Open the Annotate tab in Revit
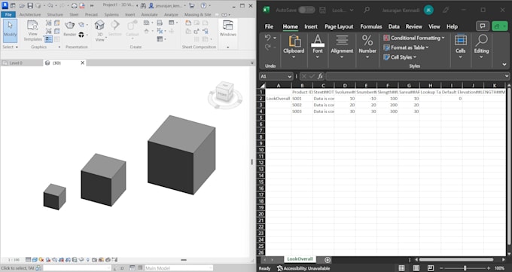Viewport: 512px width, 272px height. (149, 15)
